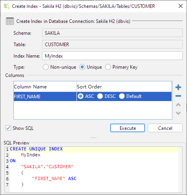Select the Primary Key index type
Viewport: 187px width, 195px height.
click(108, 67)
